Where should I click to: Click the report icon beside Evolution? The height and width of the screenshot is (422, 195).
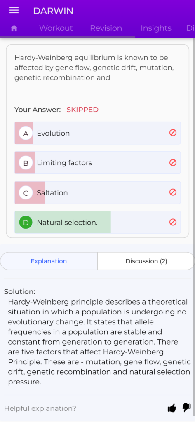click(x=173, y=133)
